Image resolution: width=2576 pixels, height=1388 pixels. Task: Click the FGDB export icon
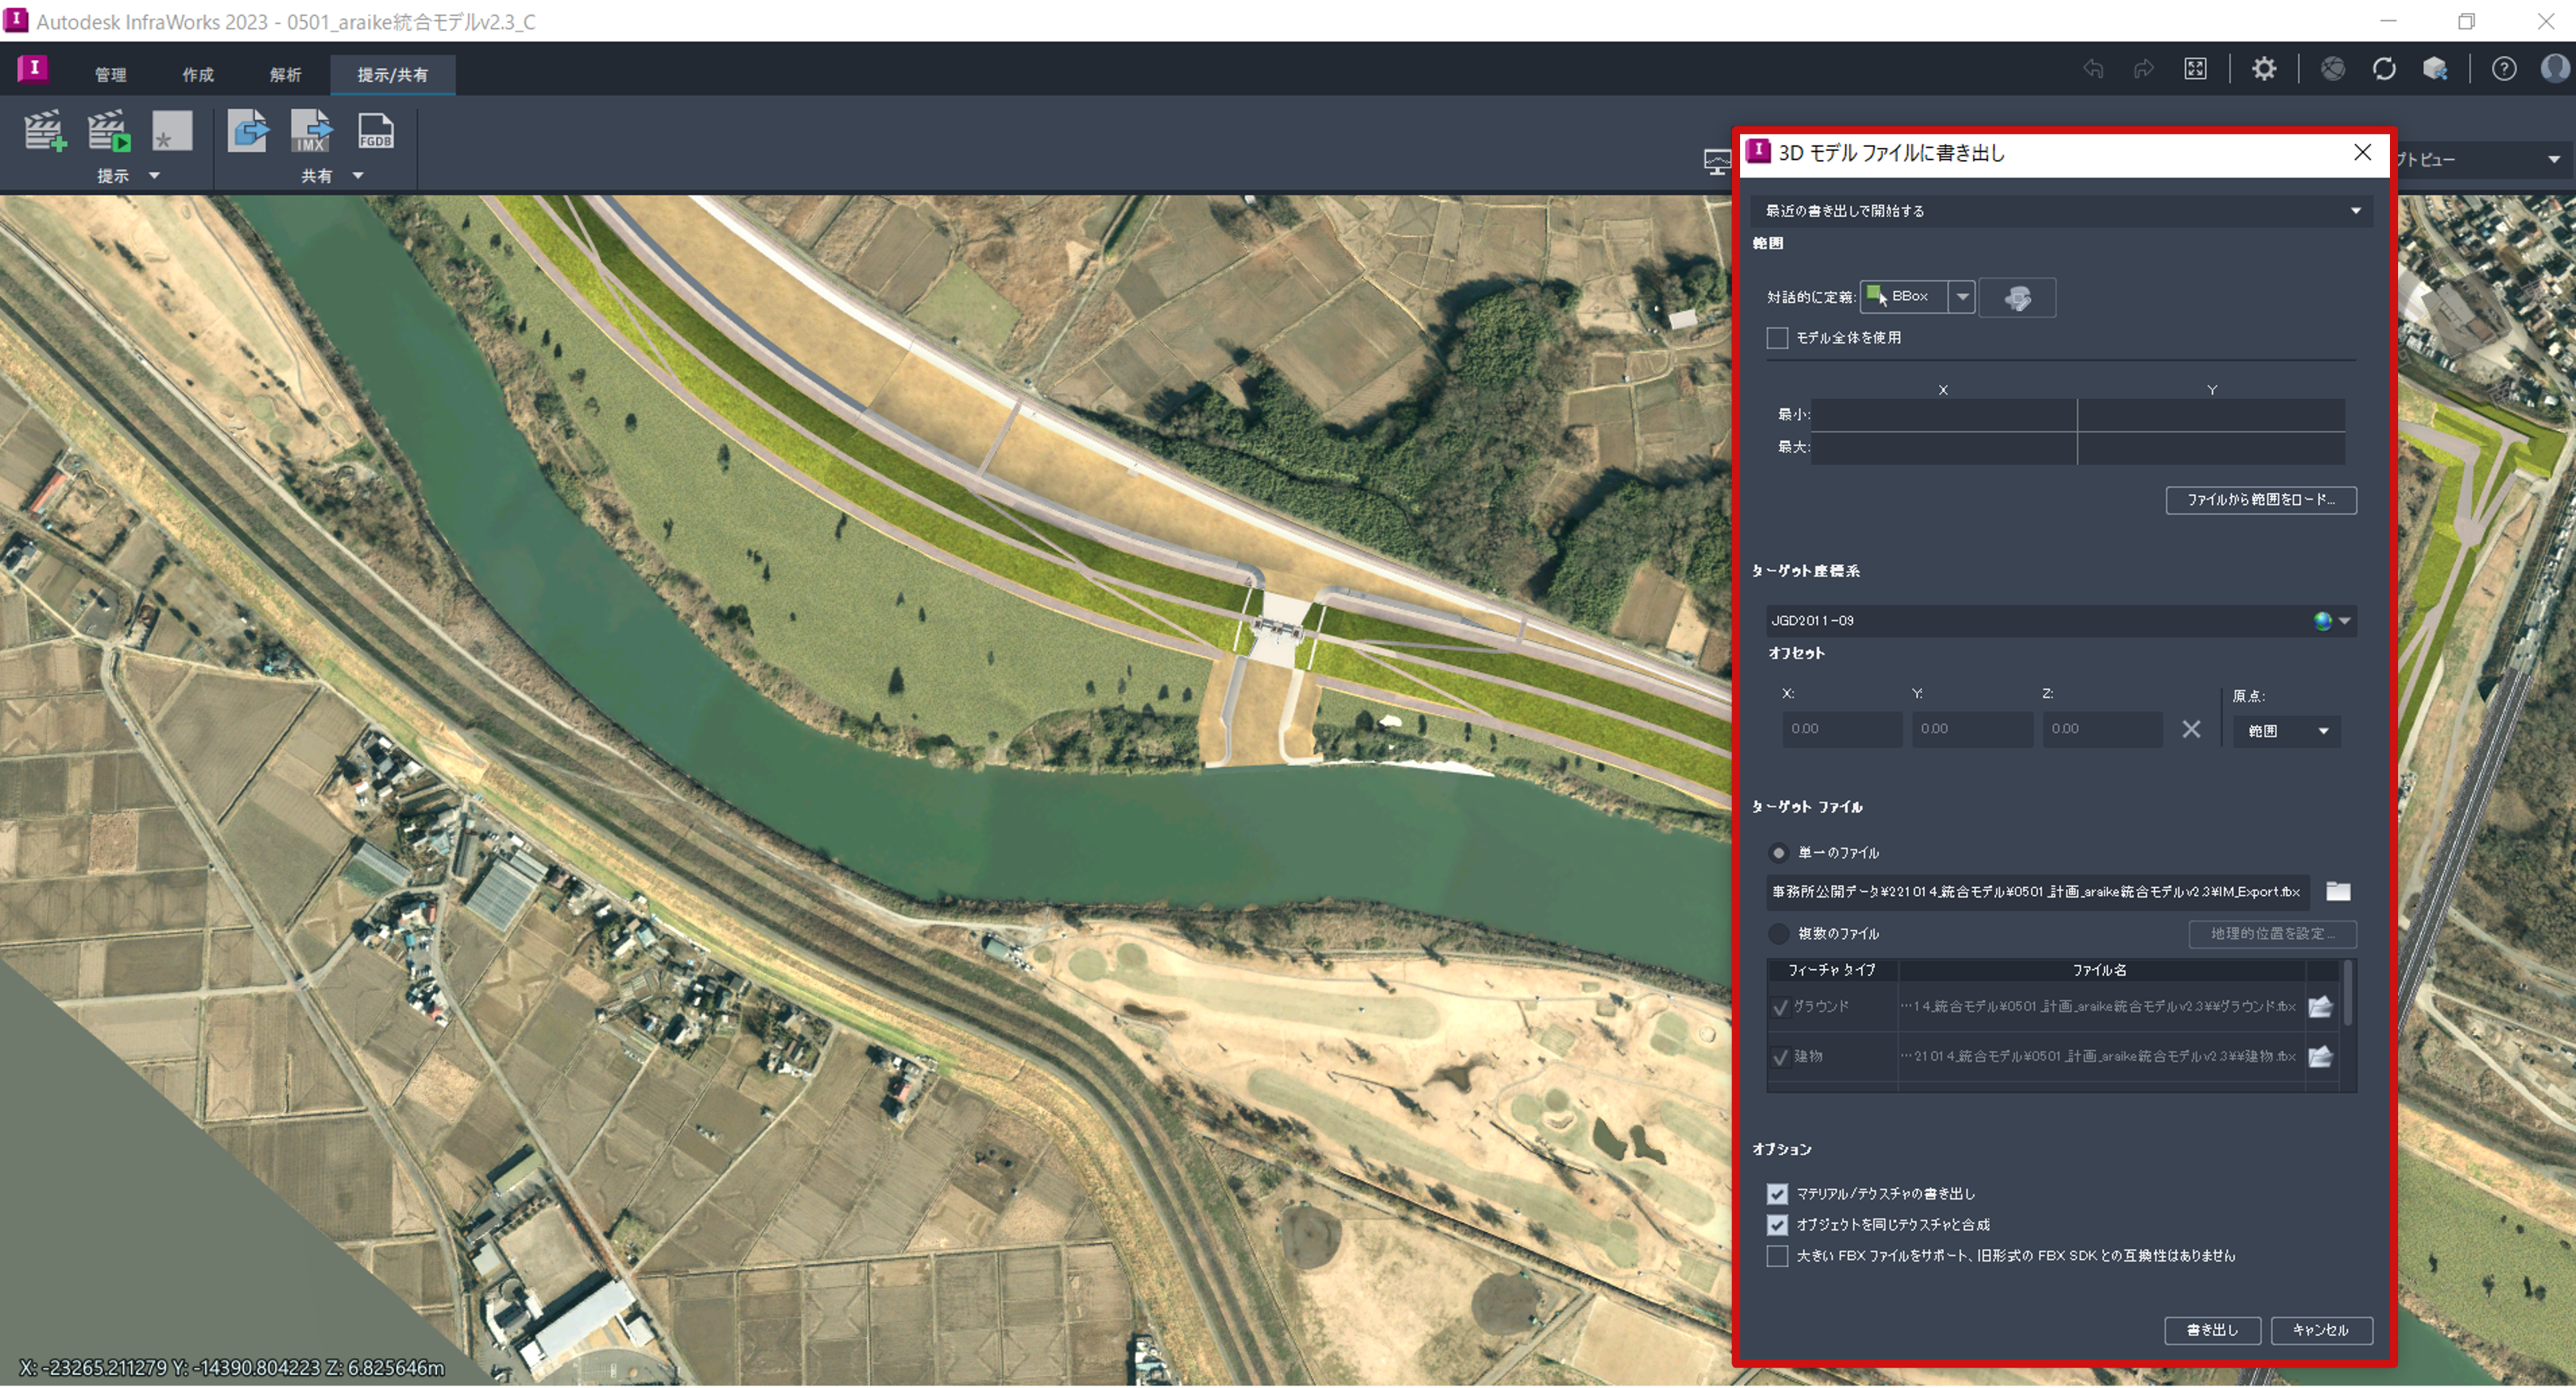(375, 131)
